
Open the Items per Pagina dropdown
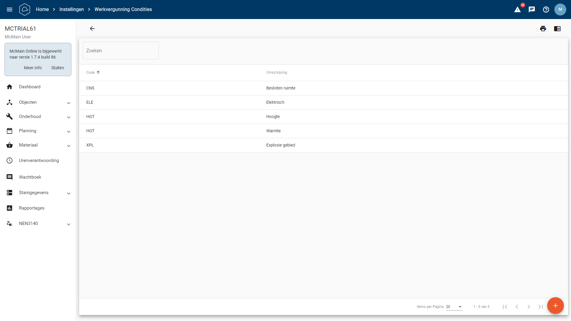tap(454, 307)
